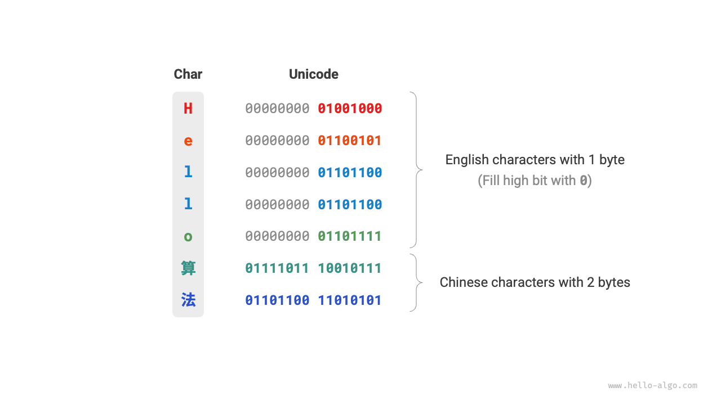Click the Chinese character 法
The height and width of the screenshot is (405, 721).
(188, 300)
